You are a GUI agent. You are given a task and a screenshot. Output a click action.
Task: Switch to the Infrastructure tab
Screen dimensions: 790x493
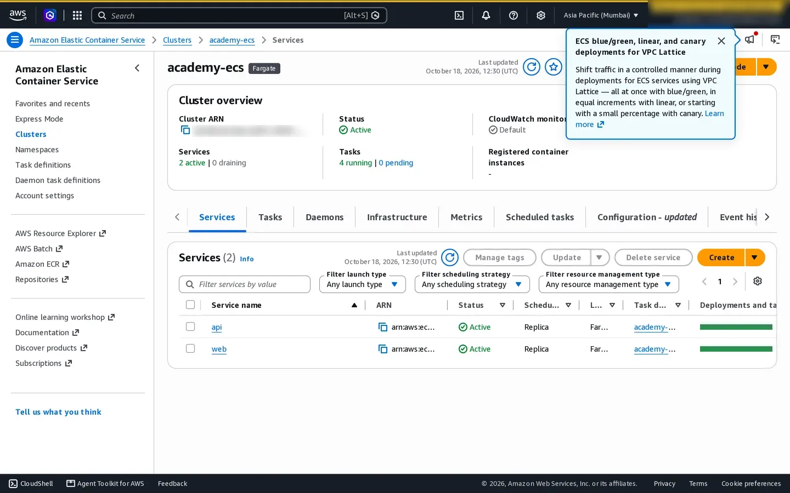[397, 217]
